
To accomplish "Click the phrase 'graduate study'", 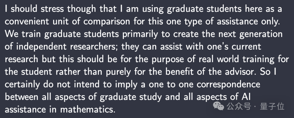I will pyautogui.click(x=130, y=97).
